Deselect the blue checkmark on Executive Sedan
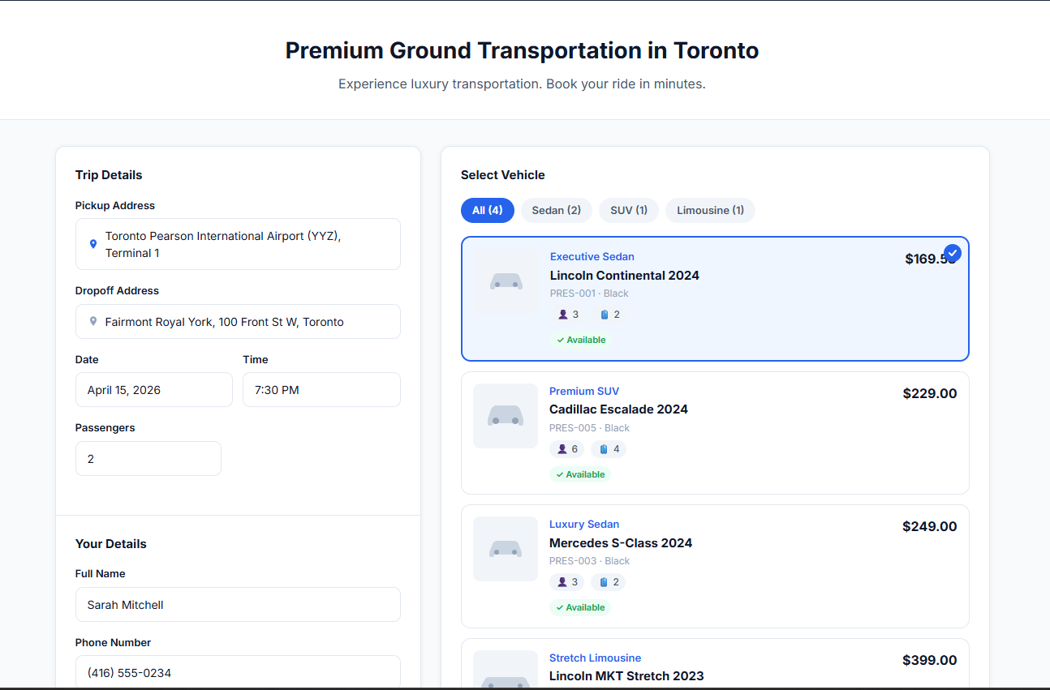The image size is (1050, 690). coord(953,253)
